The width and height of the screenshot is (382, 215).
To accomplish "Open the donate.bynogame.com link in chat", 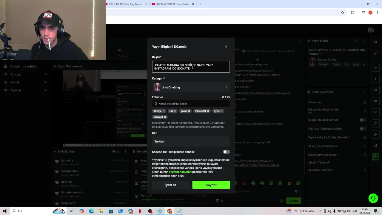I will [266, 93].
